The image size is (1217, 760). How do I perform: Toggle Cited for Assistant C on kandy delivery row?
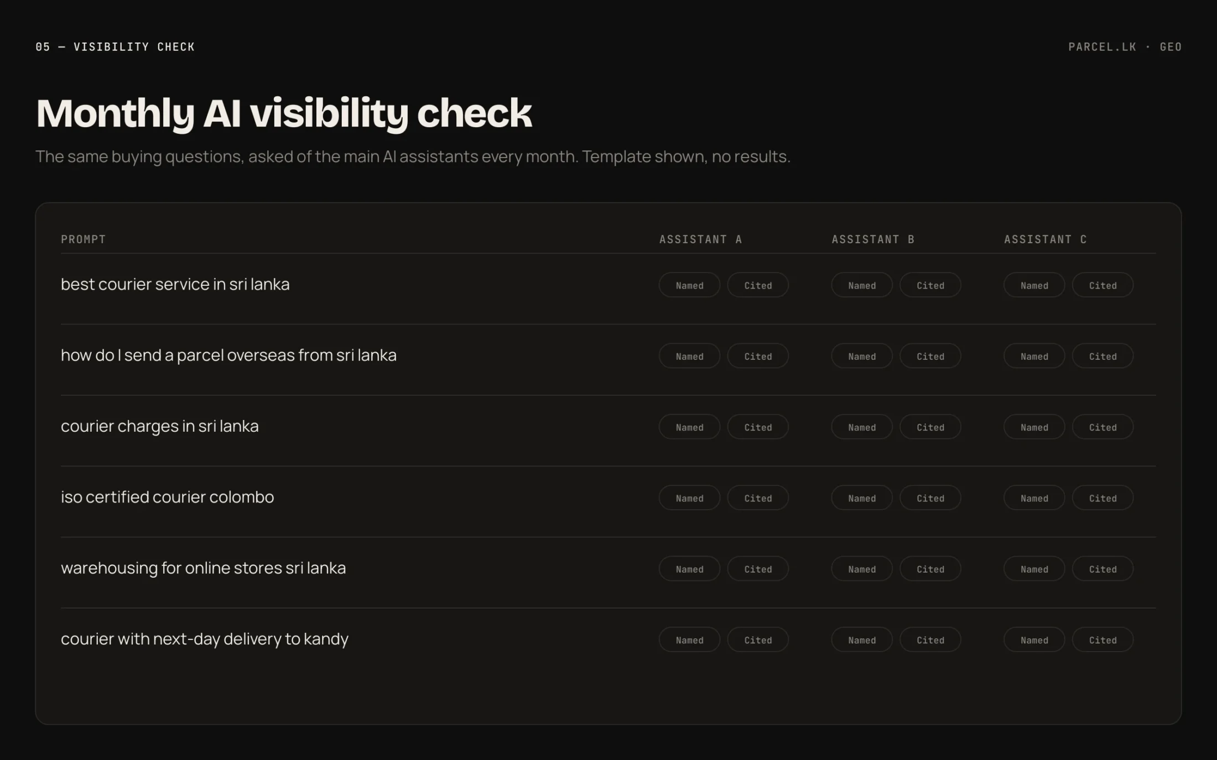click(1103, 640)
